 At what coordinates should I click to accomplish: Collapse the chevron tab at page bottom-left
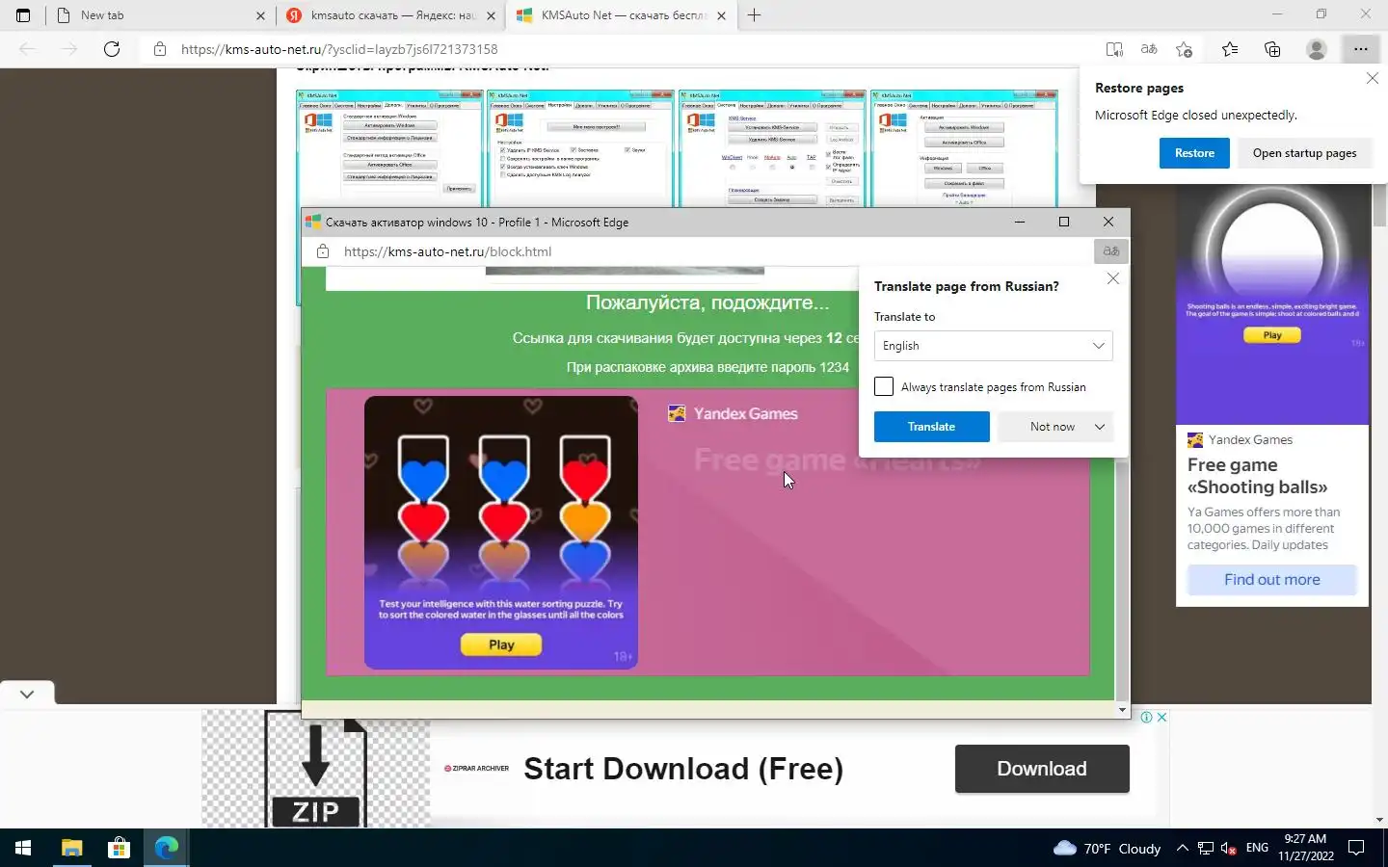coord(27,694)
